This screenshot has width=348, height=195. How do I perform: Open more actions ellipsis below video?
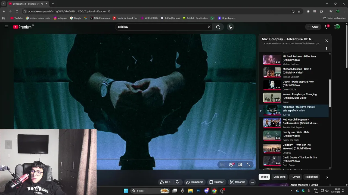click(x=253, y=182)
